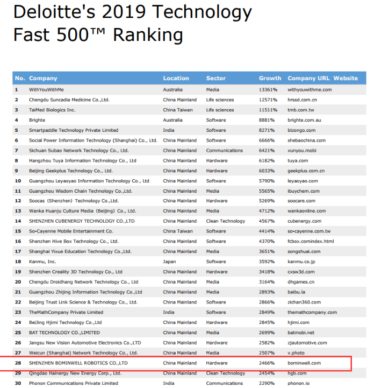
Task: Select 'TheMathCompany Private Limited'
Action: tap(66, 312)
